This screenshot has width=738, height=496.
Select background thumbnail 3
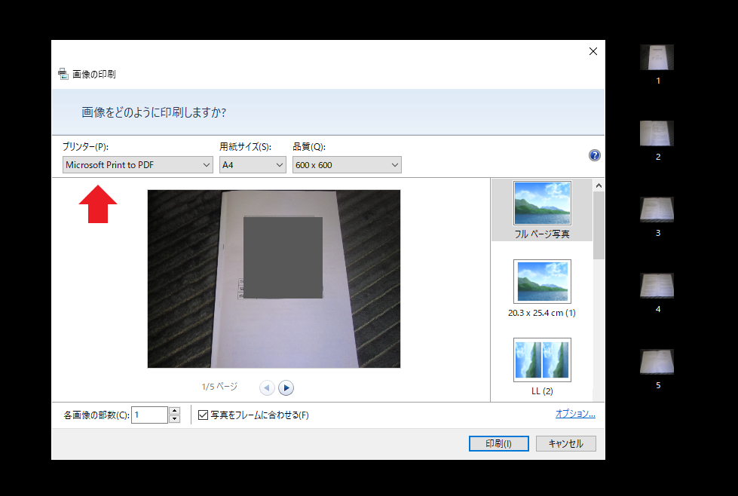[x=657, y=210]
